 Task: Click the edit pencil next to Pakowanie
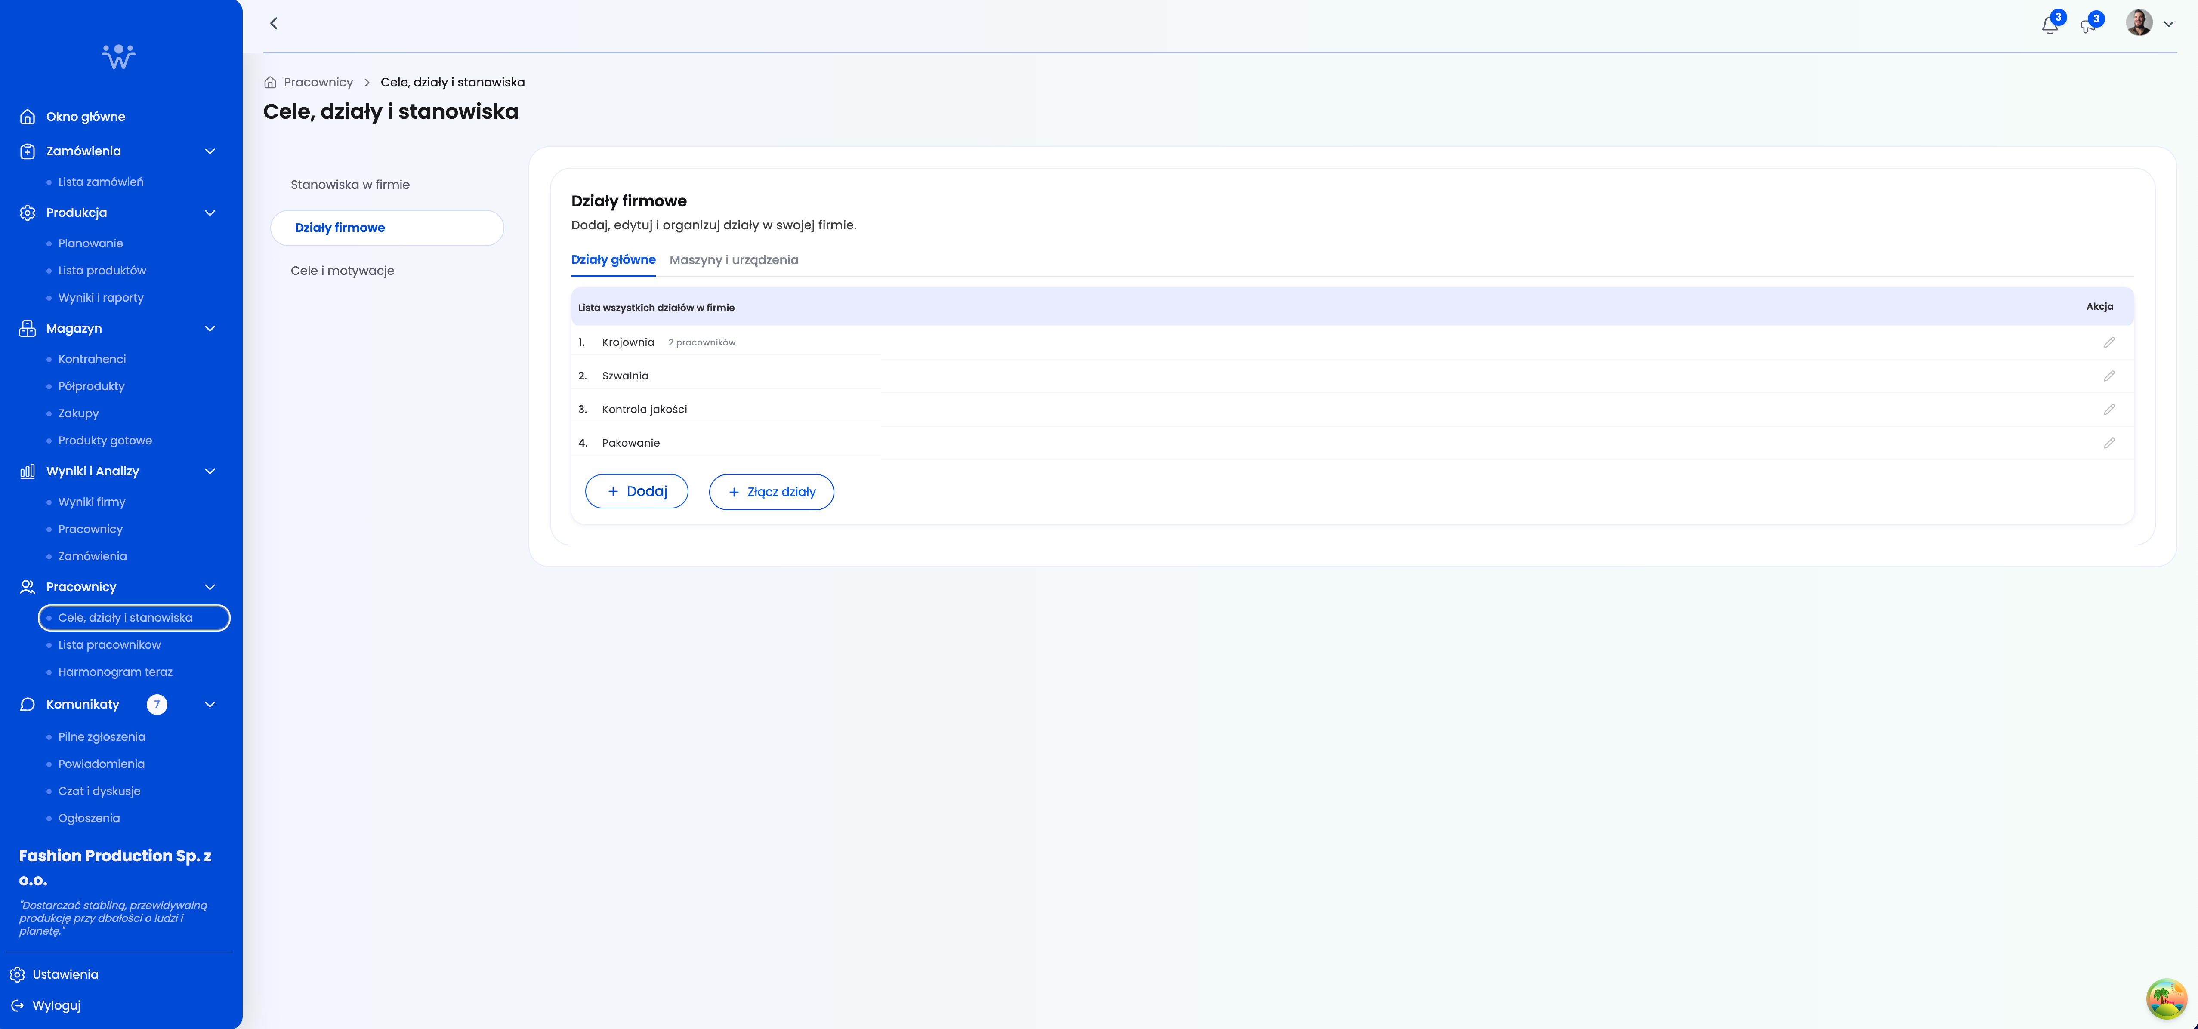pyautogui.click(x=2108, y=443)
